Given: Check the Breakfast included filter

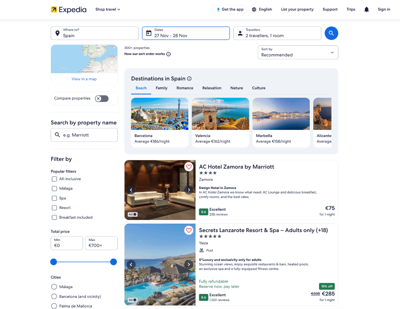Looking at the screenshot, I should click(x=54, y=217).
